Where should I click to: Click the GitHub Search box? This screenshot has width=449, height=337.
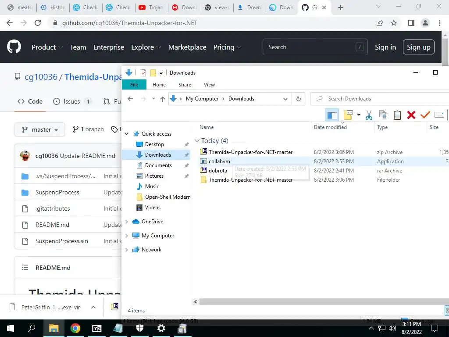(315, 47)
